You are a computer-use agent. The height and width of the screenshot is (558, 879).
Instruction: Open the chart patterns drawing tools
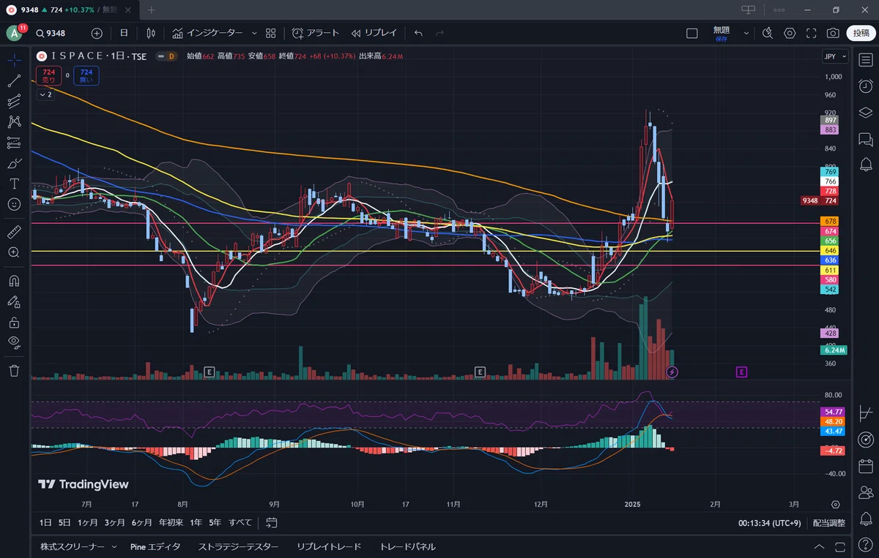tap(14, 122)
